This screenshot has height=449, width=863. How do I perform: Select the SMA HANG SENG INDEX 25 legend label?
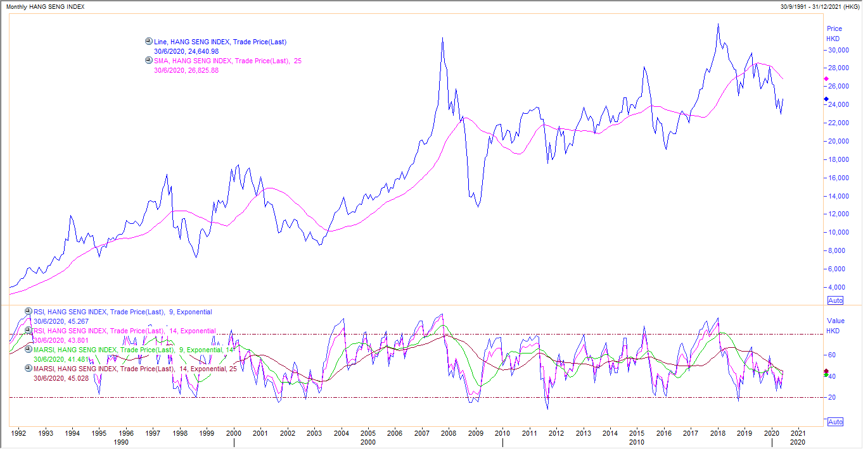tap(227, 61)
